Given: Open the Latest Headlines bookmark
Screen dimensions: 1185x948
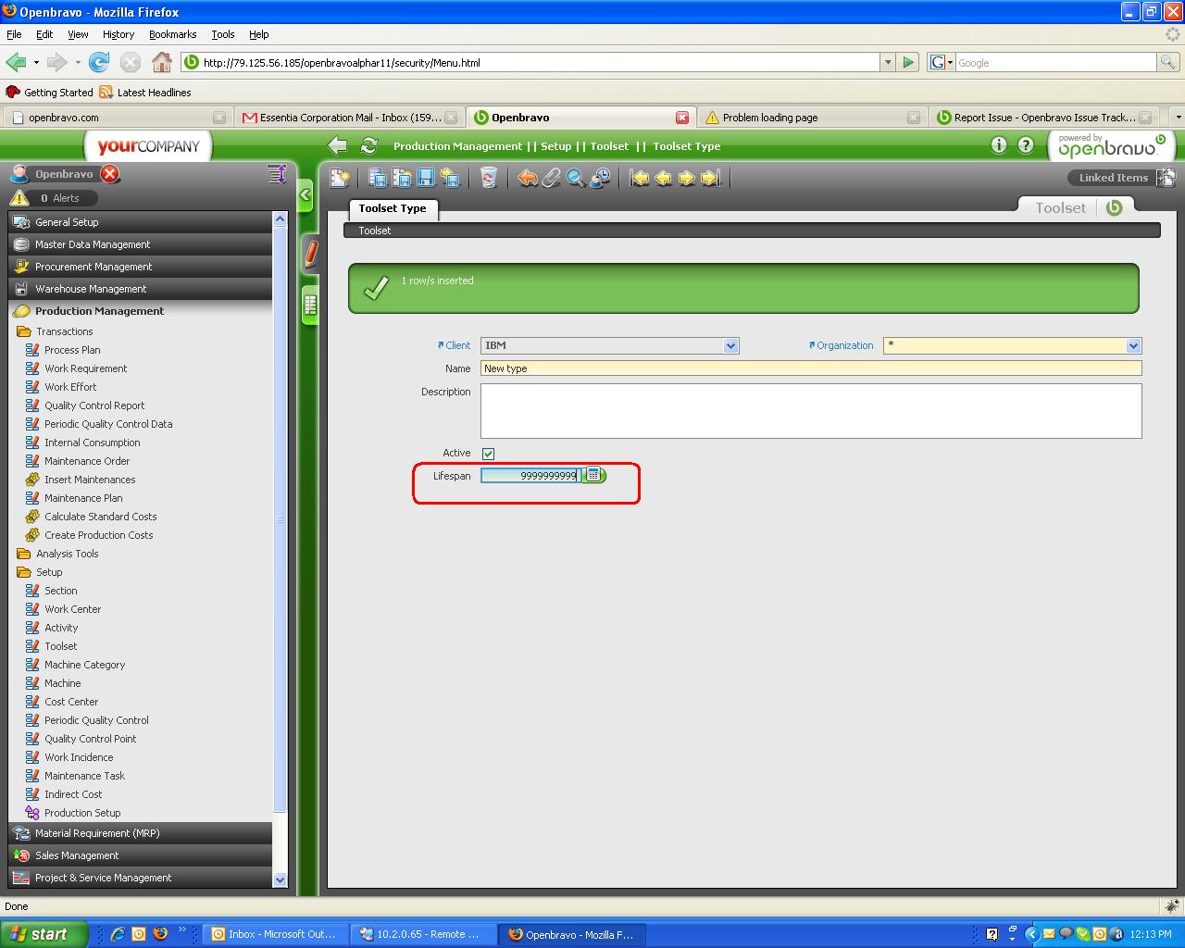Looking at the screenshot, I should 145,93.
